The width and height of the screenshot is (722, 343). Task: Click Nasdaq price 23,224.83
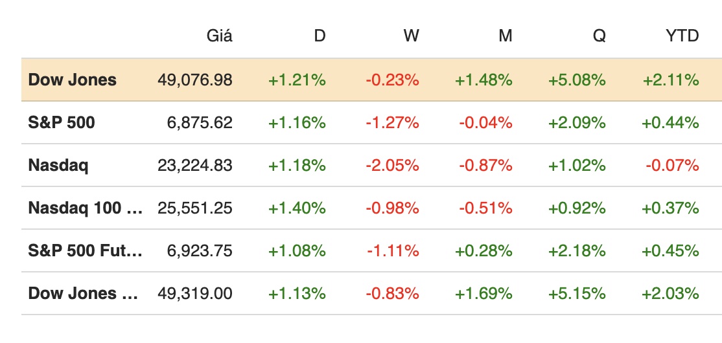click(194, 165)
